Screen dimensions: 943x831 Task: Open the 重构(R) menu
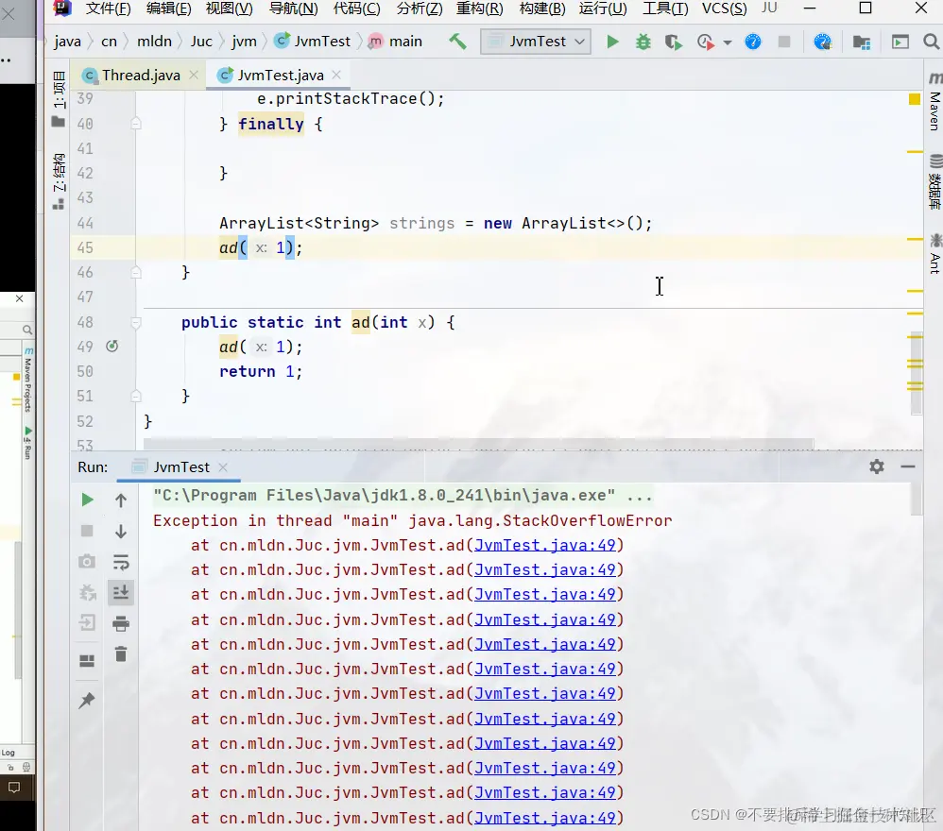coord(479,8)
